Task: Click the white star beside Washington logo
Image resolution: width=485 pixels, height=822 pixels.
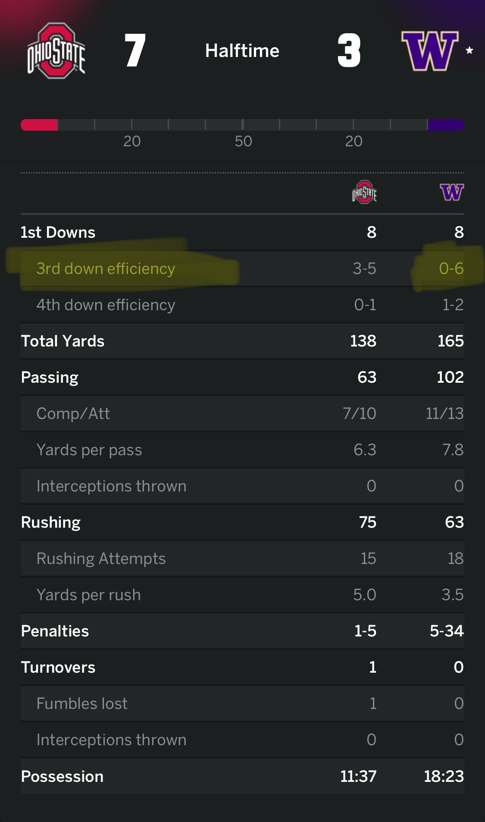Action: (x=469, y=50)
